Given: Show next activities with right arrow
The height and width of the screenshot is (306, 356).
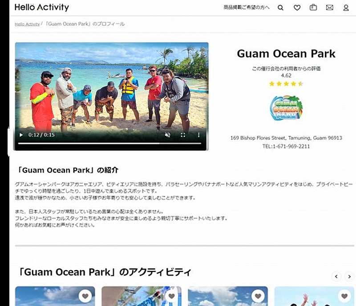Looking at the screenshot, I should coord(349,277).
